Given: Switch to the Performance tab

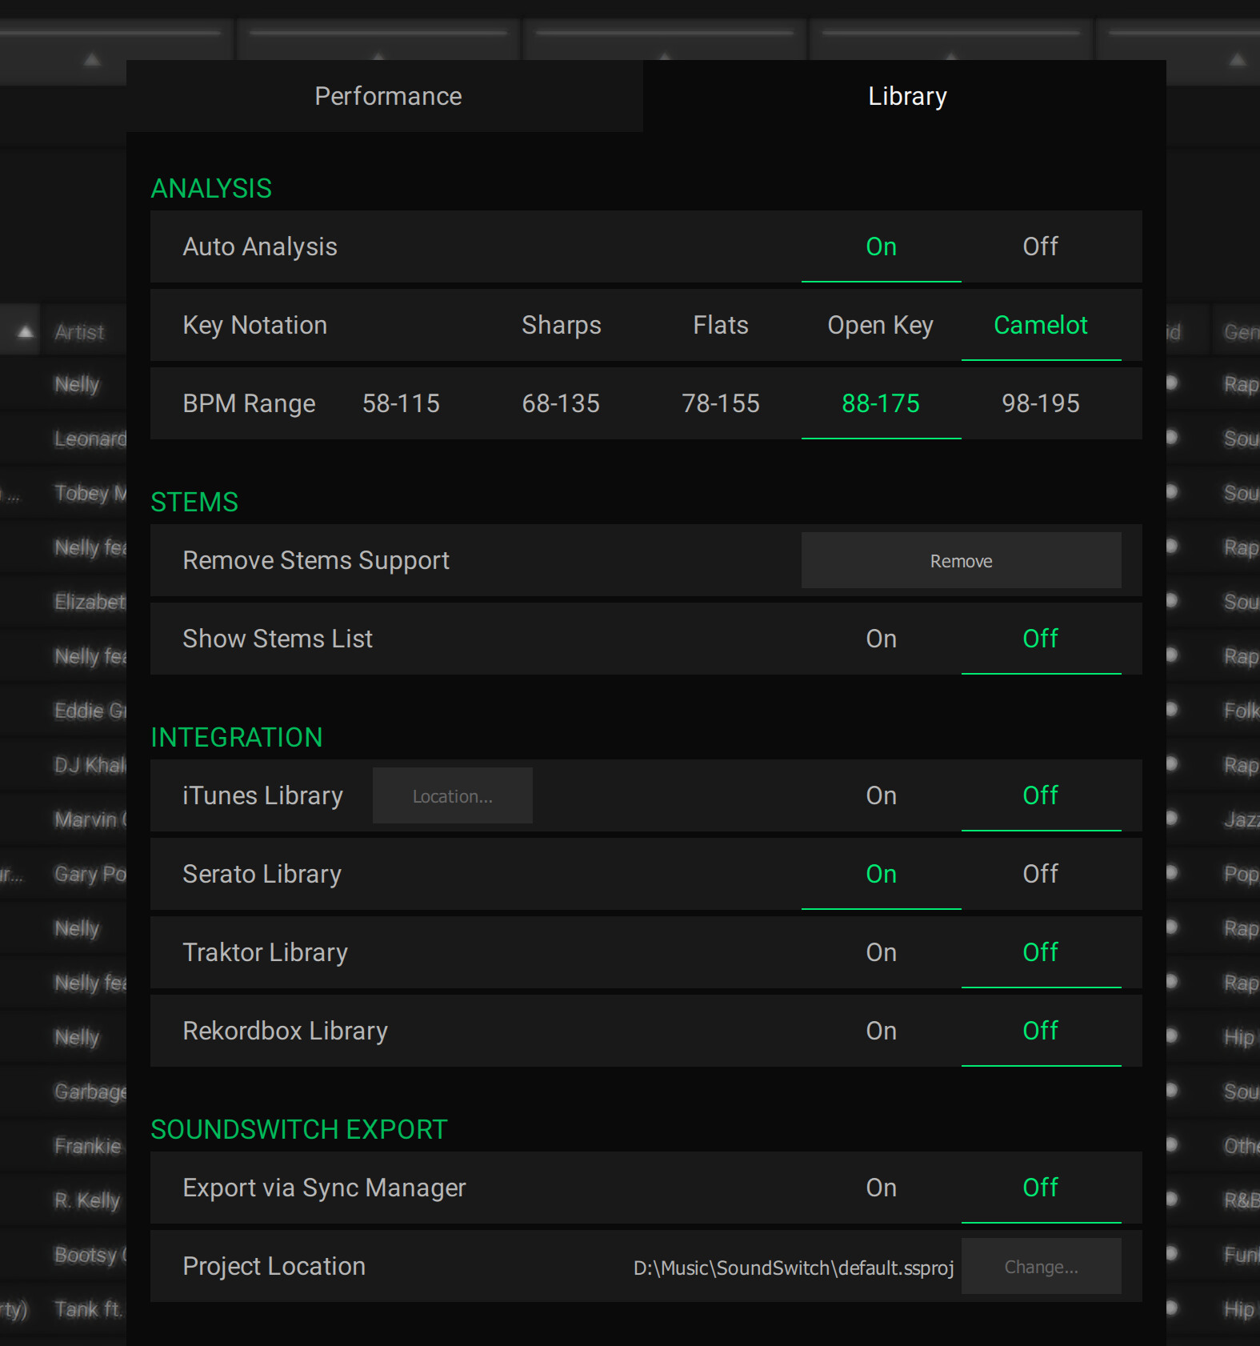Looking at the screenshot, I should 387,96.
